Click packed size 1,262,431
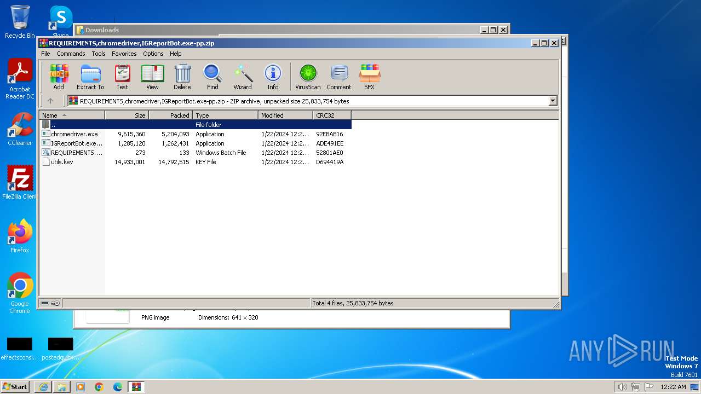This screenshot has height=394, width=701. (175, 143)
